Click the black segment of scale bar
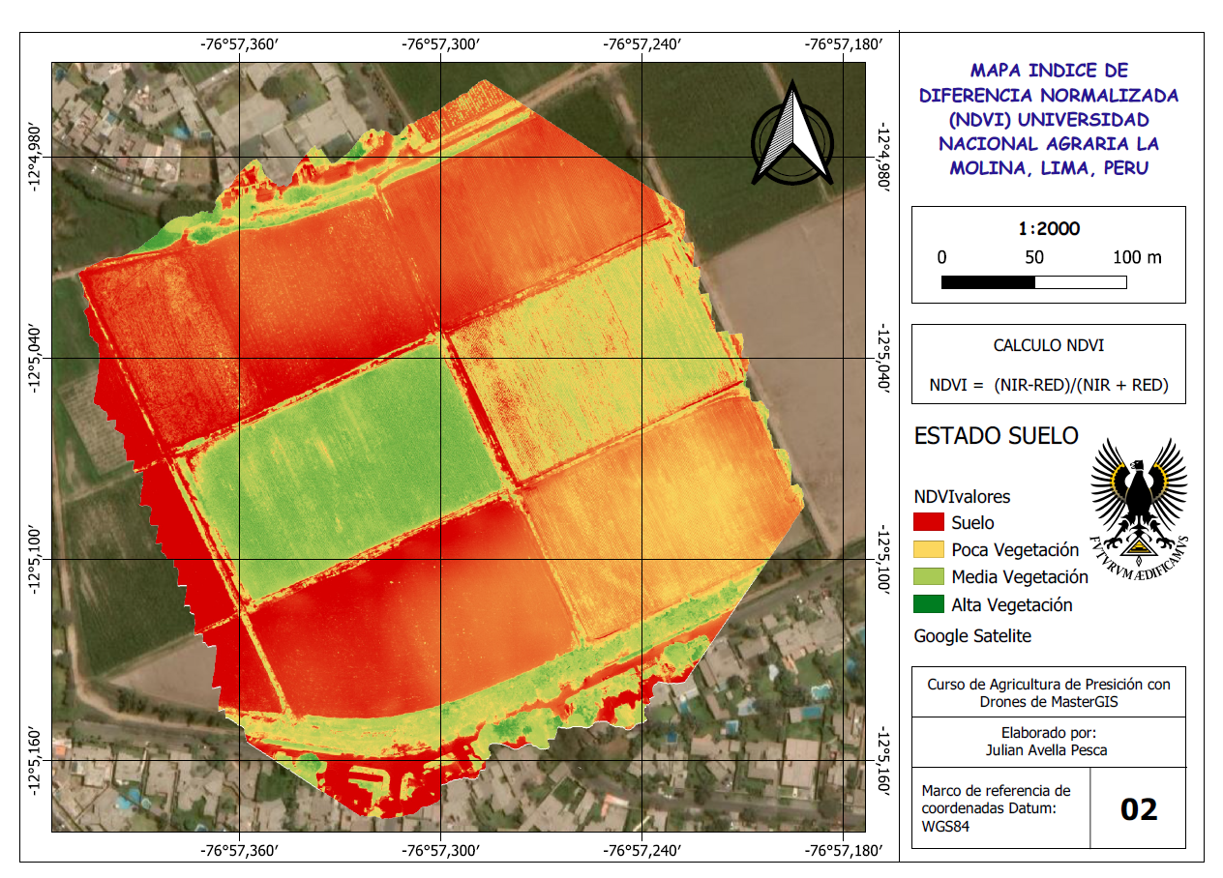 [x=988, y=282]
